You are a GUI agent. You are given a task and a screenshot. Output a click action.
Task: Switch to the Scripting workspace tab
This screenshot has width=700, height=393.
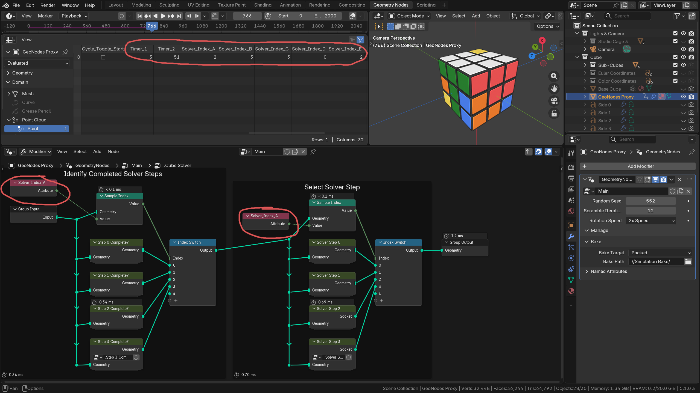pyautogui.click(x=426, y=5)
